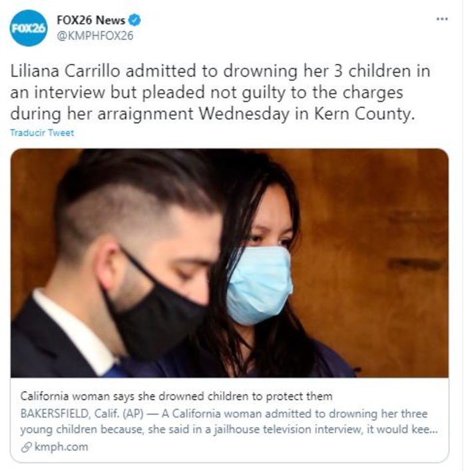Viewport: 466px width, 471px height.
Task: Click the '(AP)' text in card description
Action: 132,414
